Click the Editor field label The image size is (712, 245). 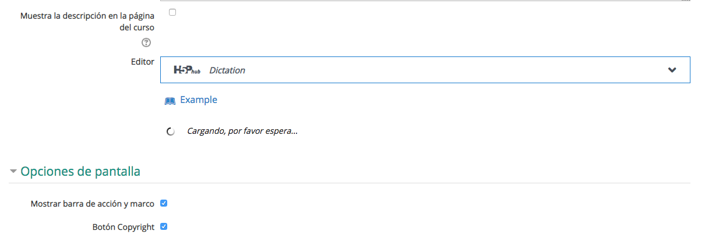[143, 61]
